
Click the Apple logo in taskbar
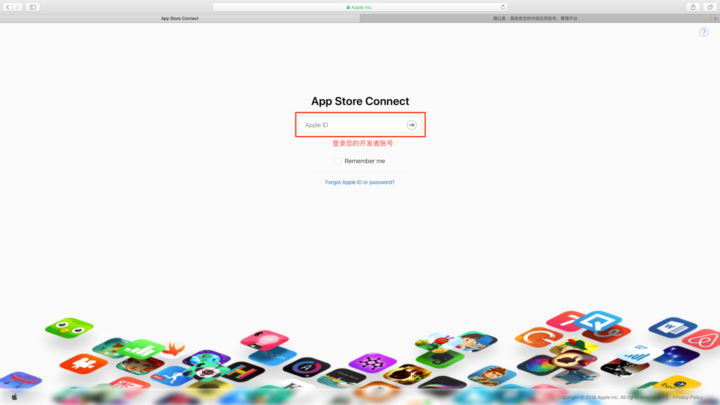point(14,397)
